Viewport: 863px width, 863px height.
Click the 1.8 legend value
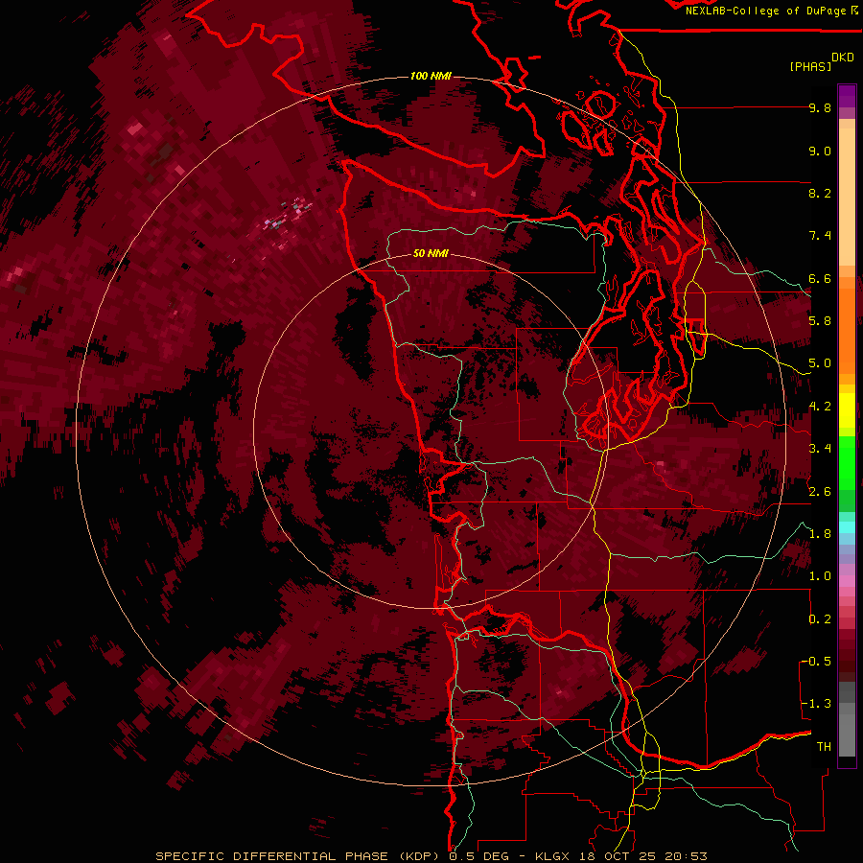pyautogui.click(x=820, y=534)
